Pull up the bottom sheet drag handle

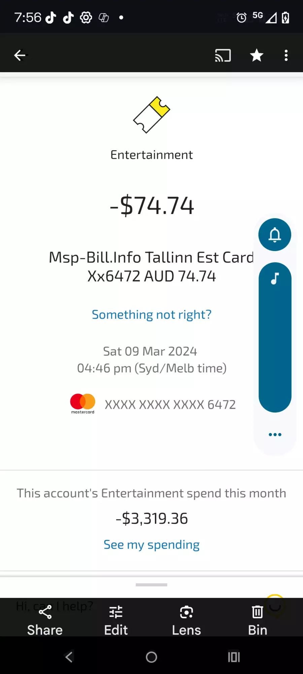[151, 585]
